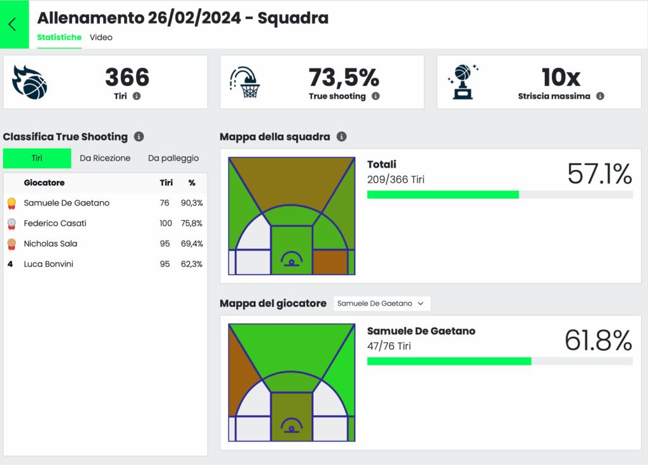Select the Statistiche tab

click(x=59, y=37)
